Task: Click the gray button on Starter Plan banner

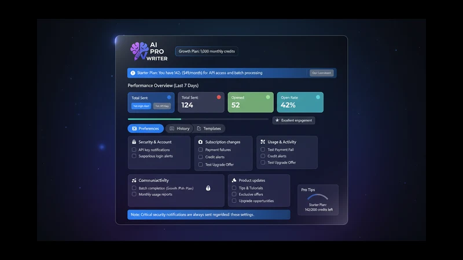Action: tap(322, 73)
